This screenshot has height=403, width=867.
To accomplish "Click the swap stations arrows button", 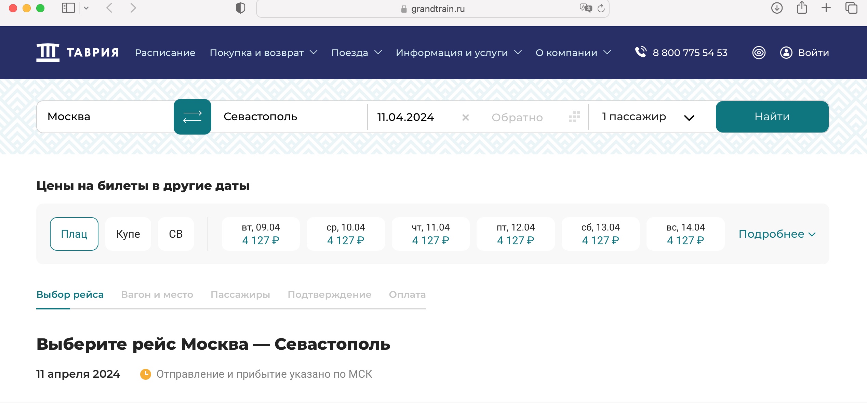I will coord(192,117).
